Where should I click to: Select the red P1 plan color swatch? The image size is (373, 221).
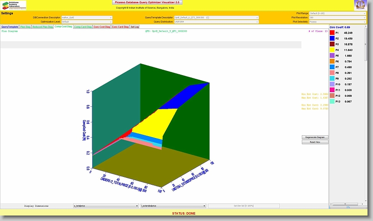(333, 33)
